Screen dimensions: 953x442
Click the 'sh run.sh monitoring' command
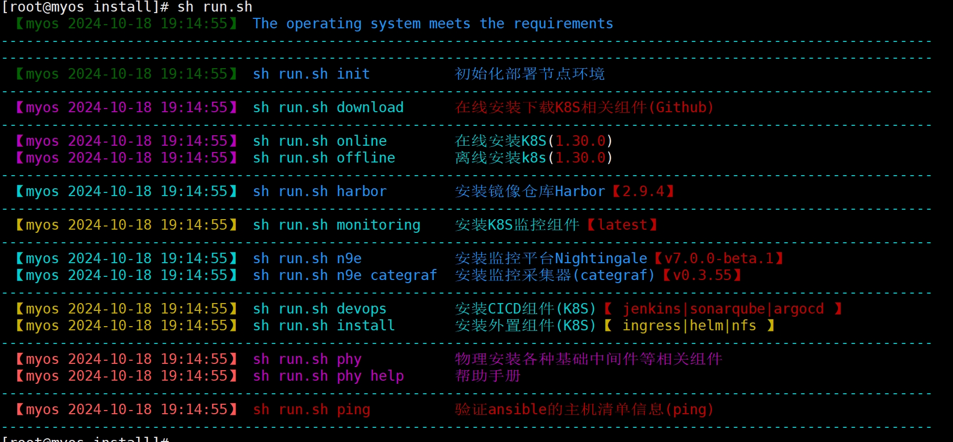click(x=337, y=225)
